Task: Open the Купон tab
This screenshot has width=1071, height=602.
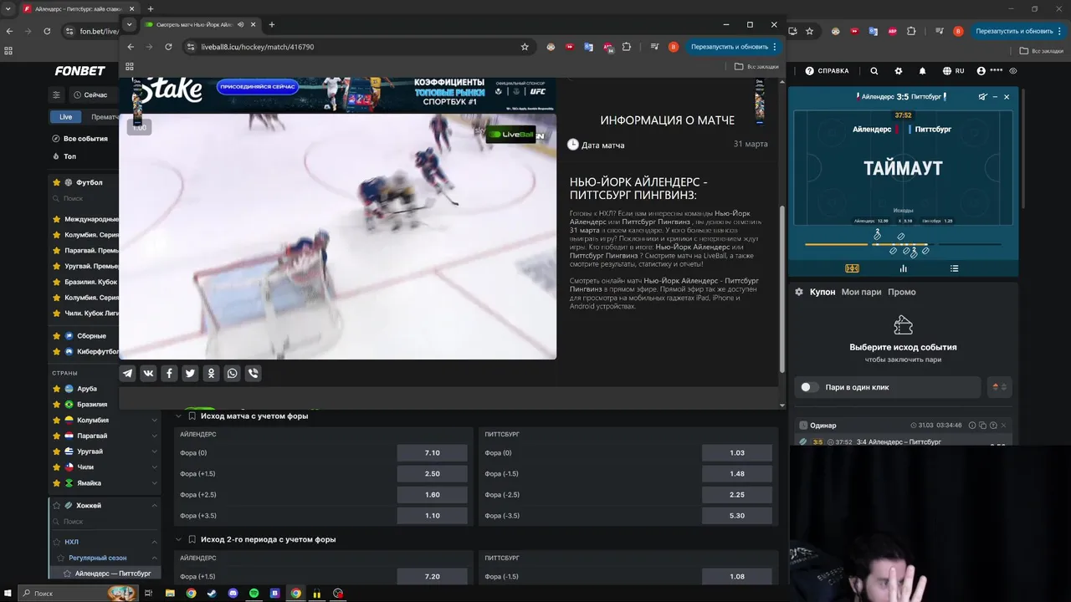Action: (822, 292)
